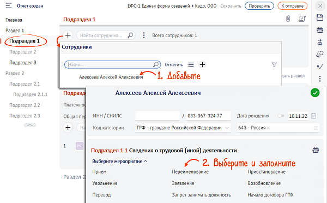327x203 pixels.
Task: Open the hamburger menu near Отчет создан
Action: coord(9,5)
